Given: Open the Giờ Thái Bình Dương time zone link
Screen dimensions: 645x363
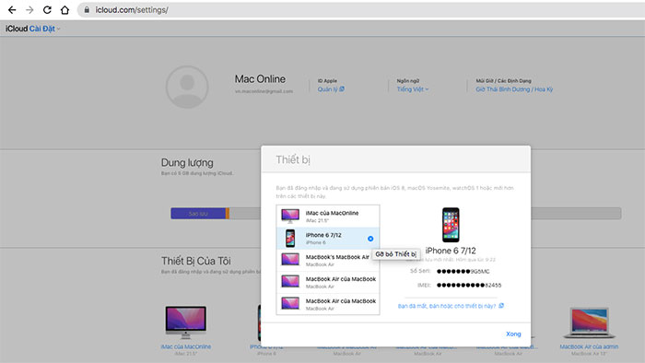Looking at the screenshot, I should coord(514,89).
